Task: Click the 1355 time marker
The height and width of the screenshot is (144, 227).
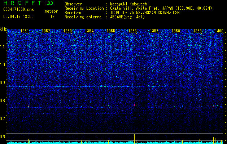Action: (111, 31)
